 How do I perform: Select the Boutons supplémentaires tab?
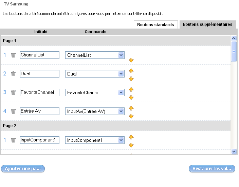tap(207, 24)
